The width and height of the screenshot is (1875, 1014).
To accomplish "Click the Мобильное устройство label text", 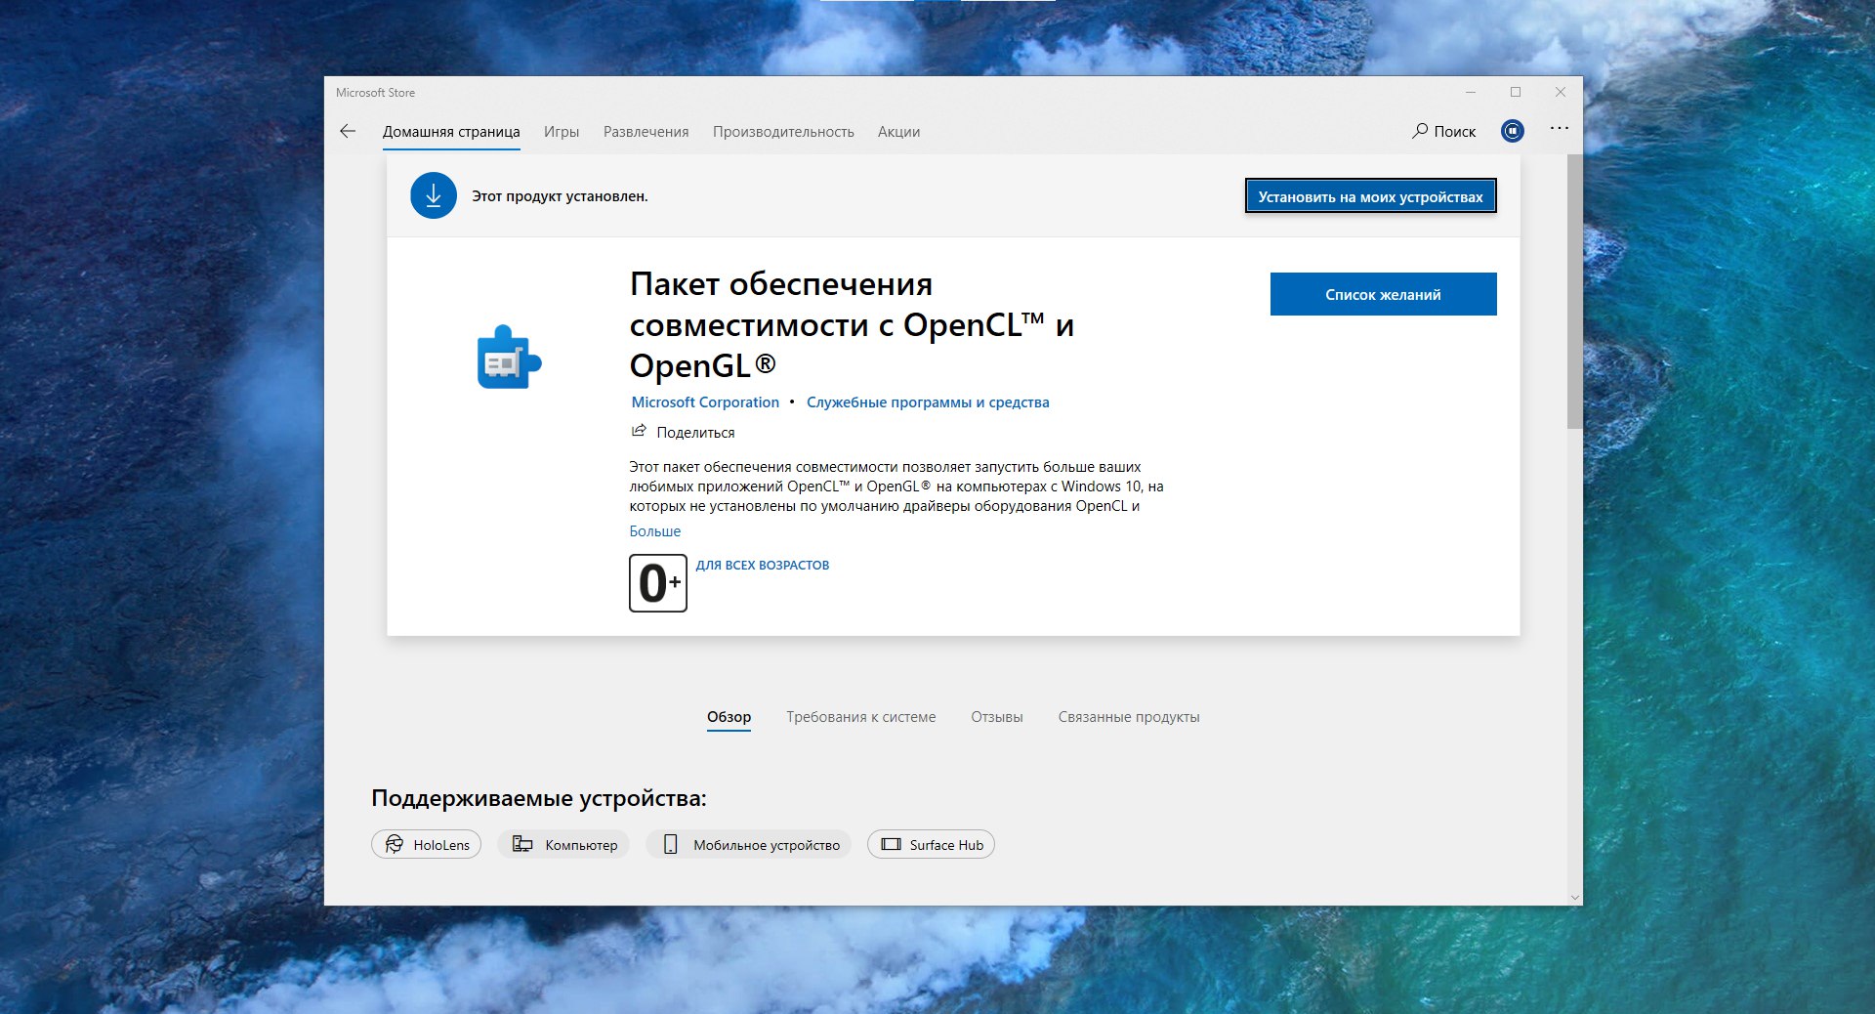I will coord(767,845).
